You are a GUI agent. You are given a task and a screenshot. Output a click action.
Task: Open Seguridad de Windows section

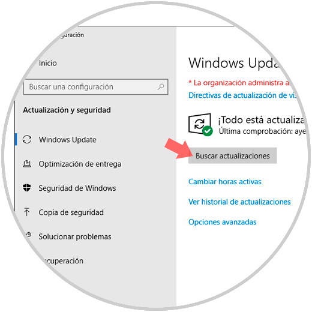tap(77, 188)
